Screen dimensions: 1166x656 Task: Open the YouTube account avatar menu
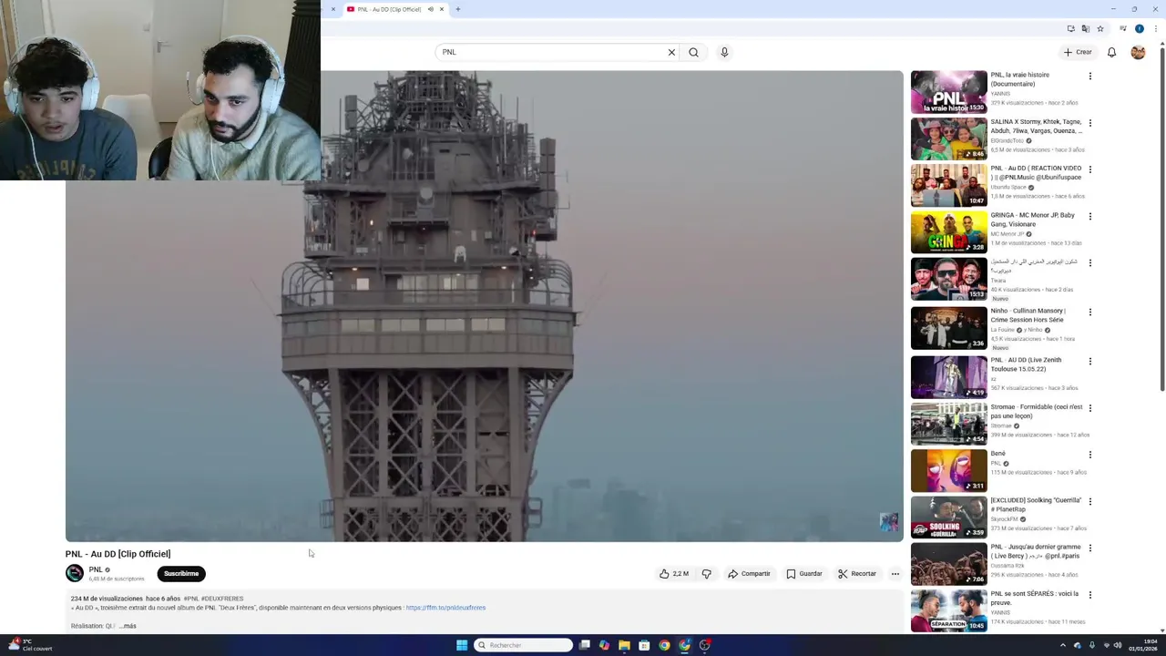[1138, 52]
